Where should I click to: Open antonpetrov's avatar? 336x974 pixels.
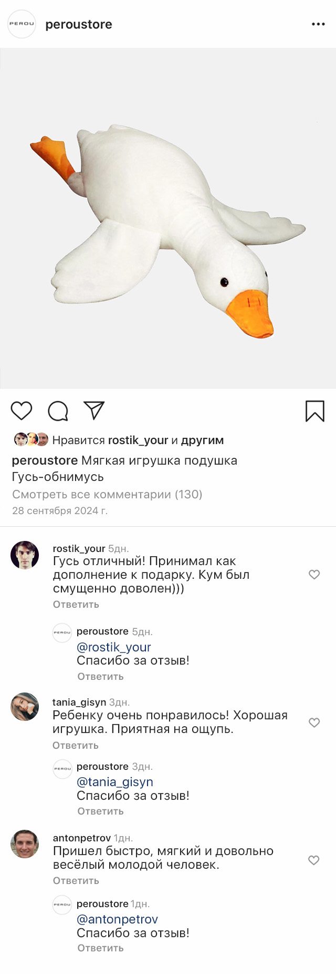coord(25,844)
